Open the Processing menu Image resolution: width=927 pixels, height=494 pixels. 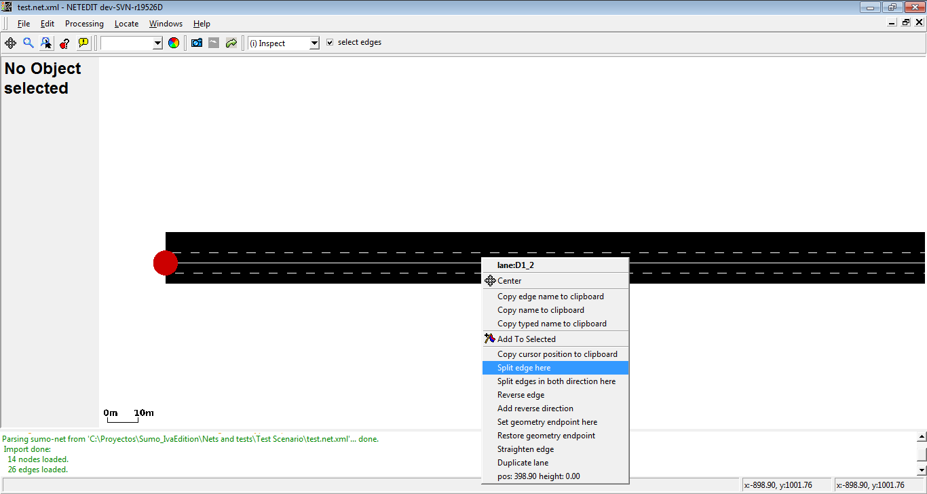(84, 24)
